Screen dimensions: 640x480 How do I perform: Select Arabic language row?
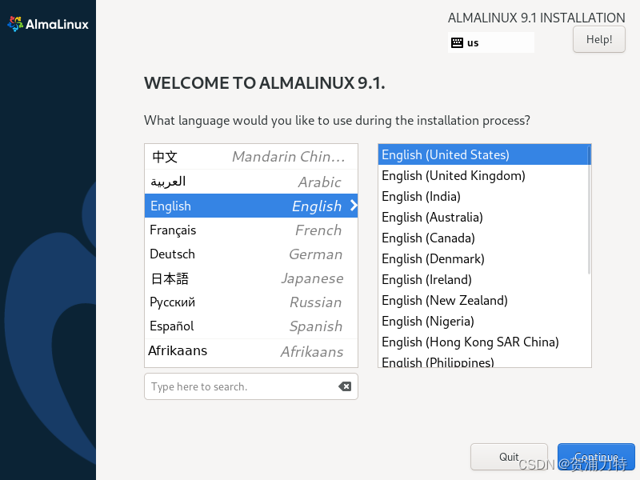(251, 182)
